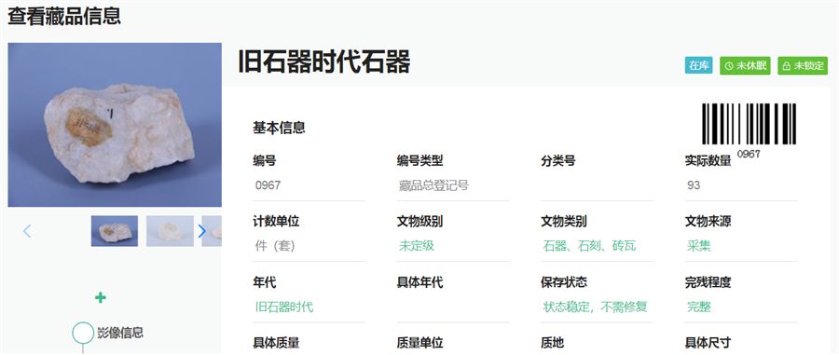Click the 具体尺寸 label
This screenshot has width=839, height=355.
(708, 342)
